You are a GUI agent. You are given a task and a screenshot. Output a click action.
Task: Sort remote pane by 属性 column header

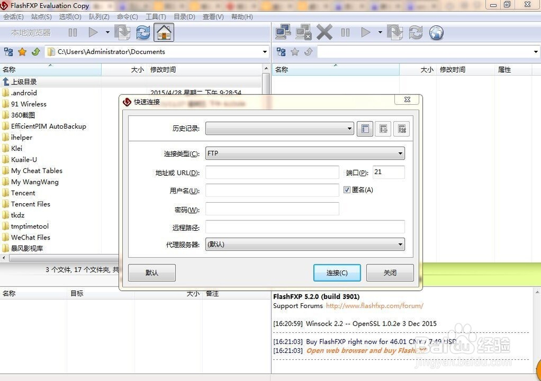513,70
